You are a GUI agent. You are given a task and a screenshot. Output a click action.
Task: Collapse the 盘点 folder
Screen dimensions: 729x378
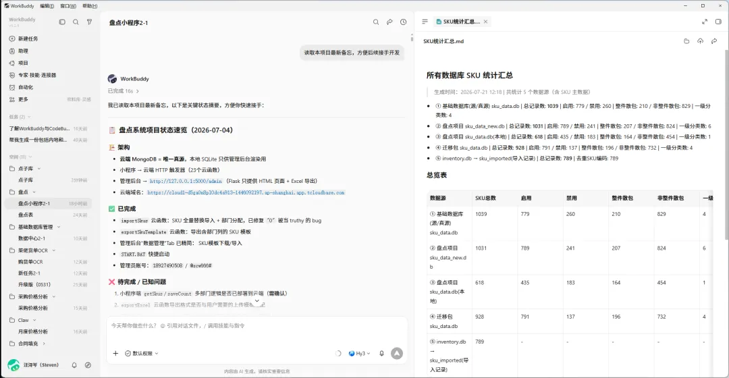pos(34,192)
